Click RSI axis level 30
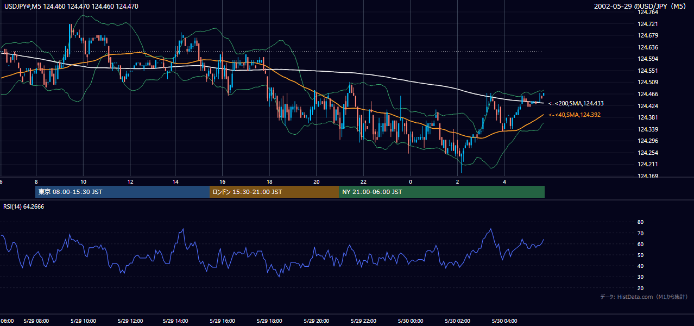This screenshot has height=326, width=694. pos(640,277)
